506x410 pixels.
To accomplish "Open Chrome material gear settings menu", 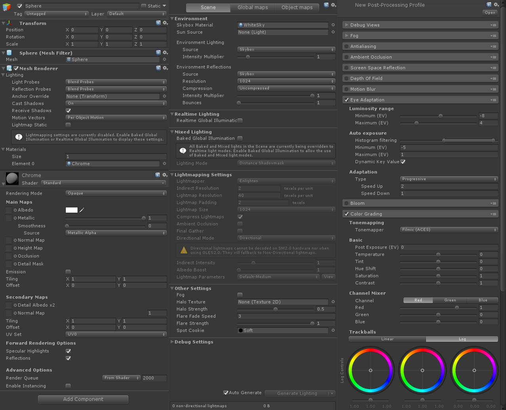I will pos(165,175).
